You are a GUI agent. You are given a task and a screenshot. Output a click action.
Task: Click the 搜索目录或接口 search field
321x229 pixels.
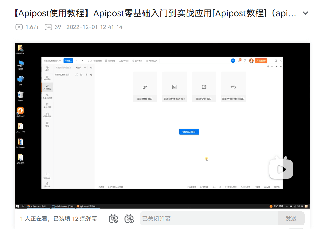point(64,68)
